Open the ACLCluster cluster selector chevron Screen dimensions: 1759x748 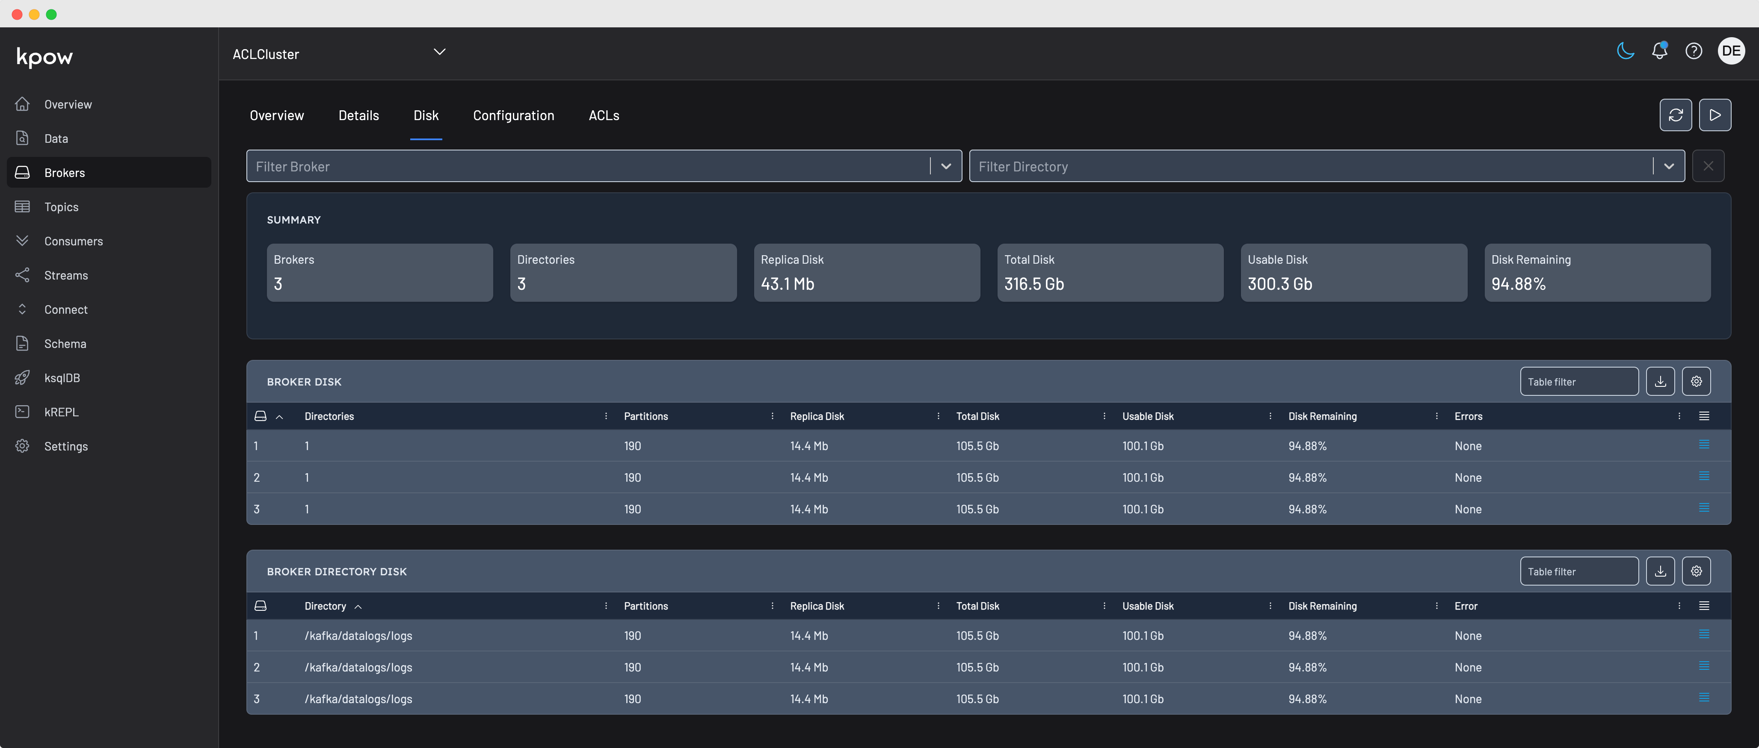click(439, 53)
